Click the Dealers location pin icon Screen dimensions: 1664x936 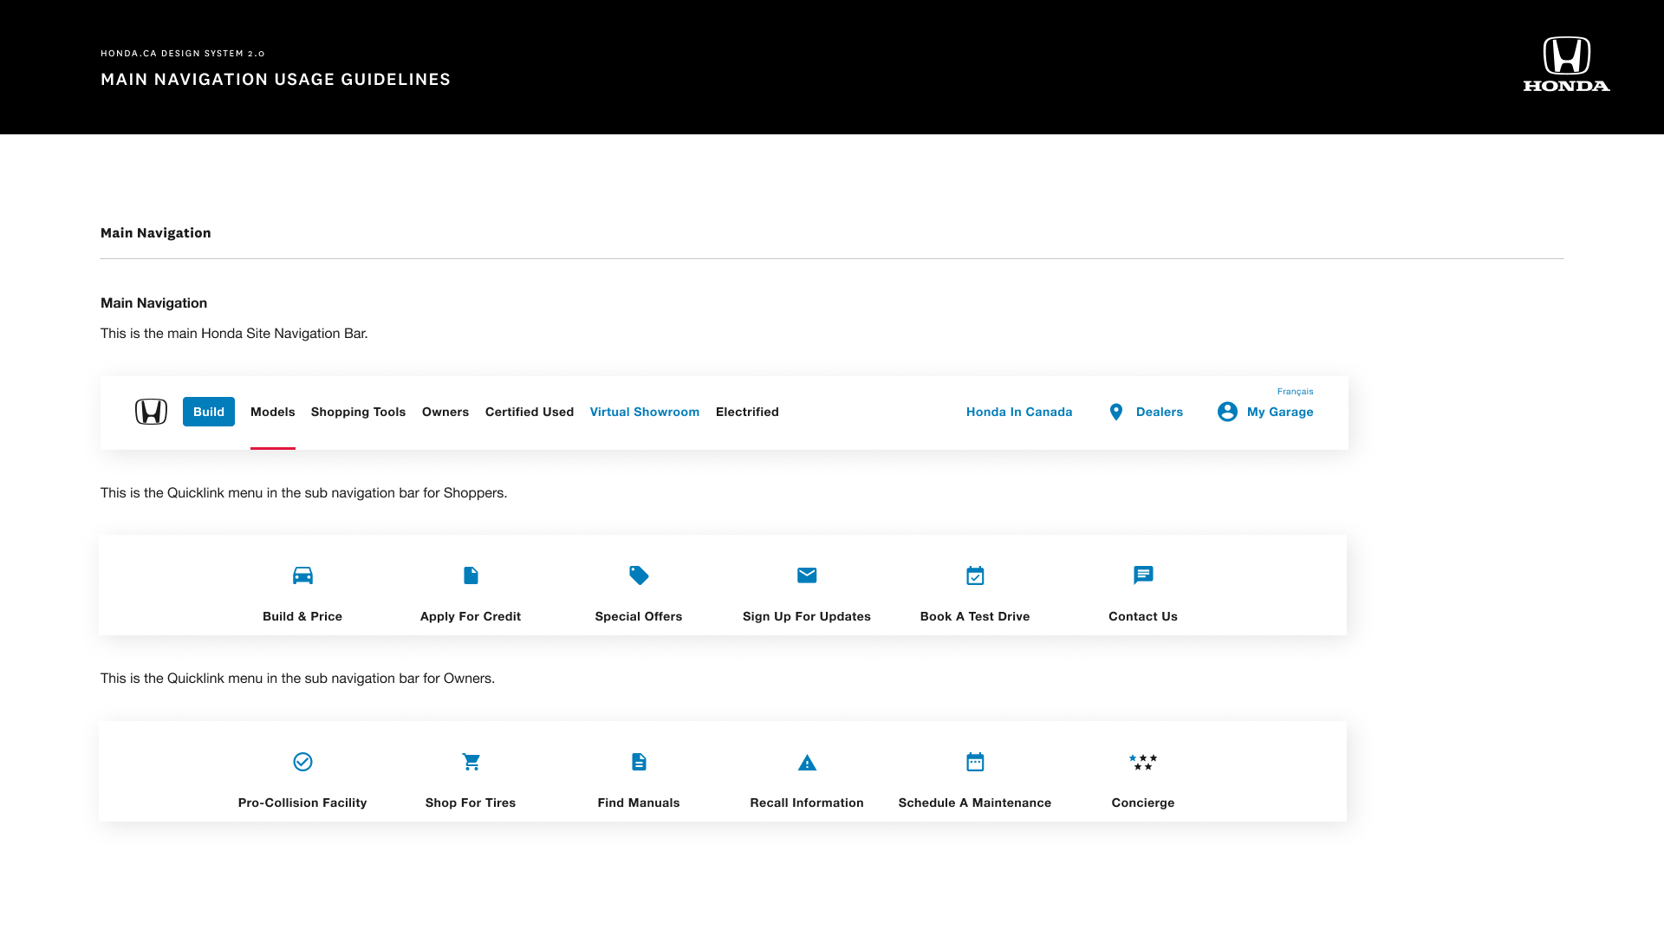pyautogui.click(x=1116, y=413)
